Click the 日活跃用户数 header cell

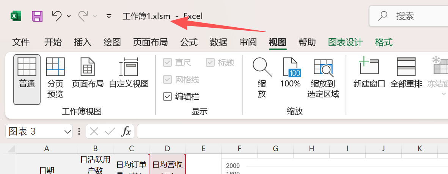point(96,164)
